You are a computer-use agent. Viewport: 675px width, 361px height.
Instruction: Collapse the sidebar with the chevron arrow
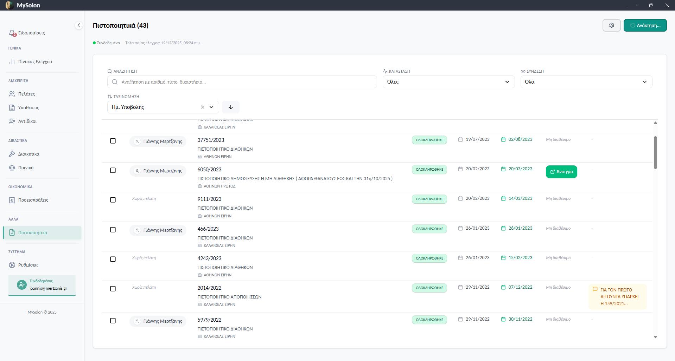tap(78, 25)
